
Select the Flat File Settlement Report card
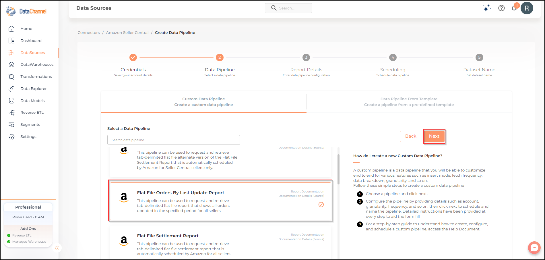click(220, 243)
